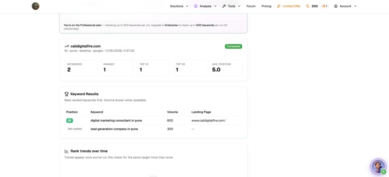Open the www.calldigitalfire.com/ landing page link
The height and width of the screenshot is (177, 389).
pyautogui.click(x=208, y=120)
